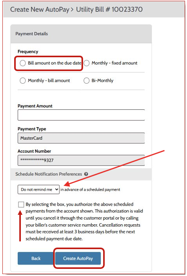Click the Create AutoPay button

click(x=78, y=258)
